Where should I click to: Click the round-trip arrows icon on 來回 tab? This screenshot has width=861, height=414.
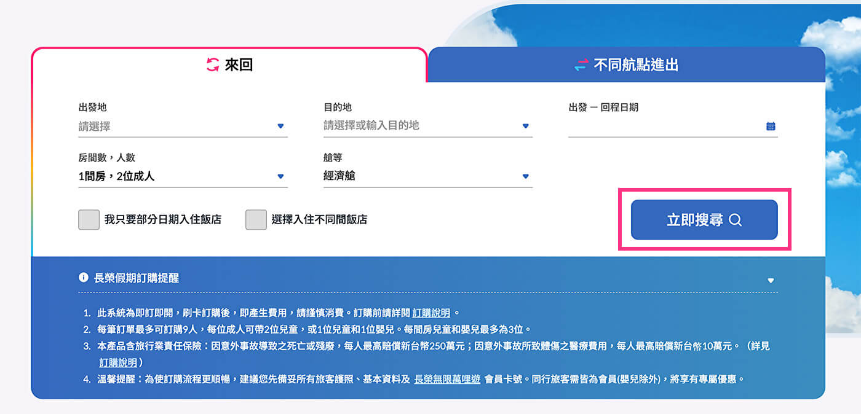(x=213, y=64)
